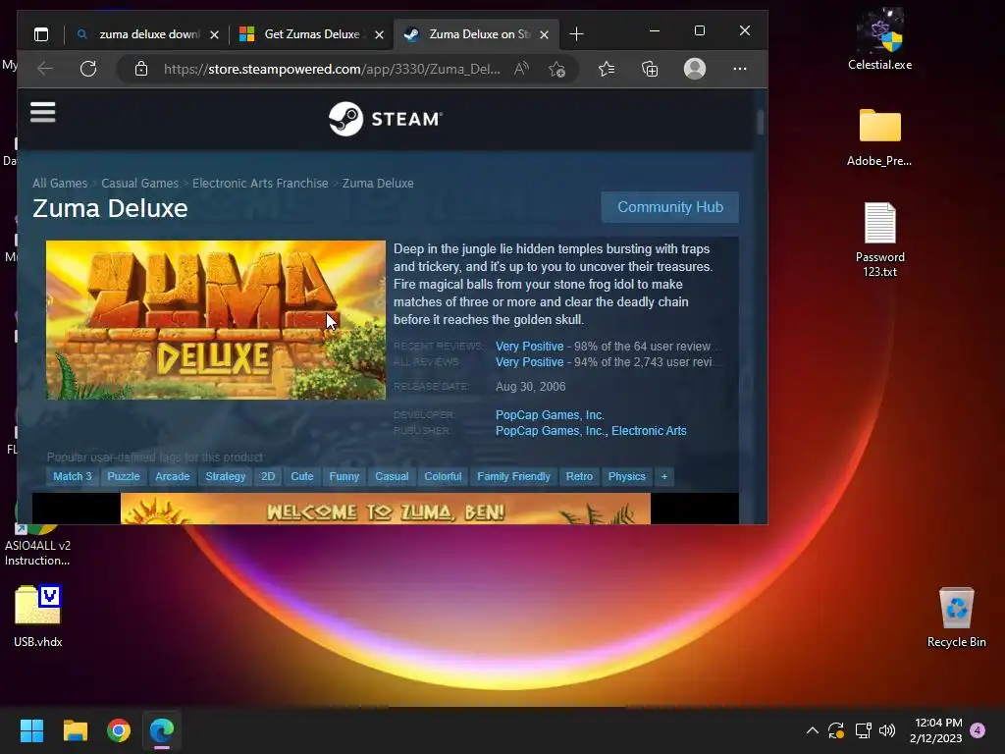Select USB.vhdx file on desktop
Image resolution: width=1005 pixels, height=754 pixels.
pyautogui.click(x=38, y=616)
